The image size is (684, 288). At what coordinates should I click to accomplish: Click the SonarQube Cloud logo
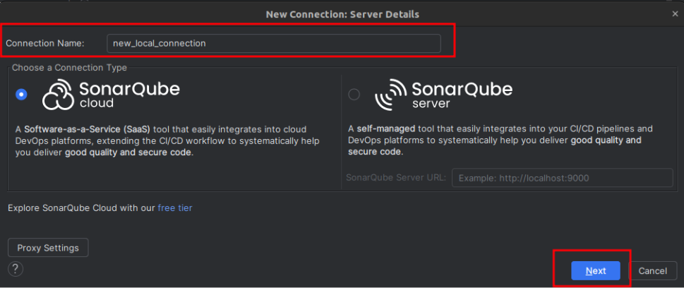(111, 95)
